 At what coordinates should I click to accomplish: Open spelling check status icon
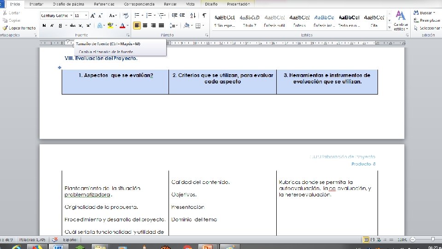click(55, 240)
